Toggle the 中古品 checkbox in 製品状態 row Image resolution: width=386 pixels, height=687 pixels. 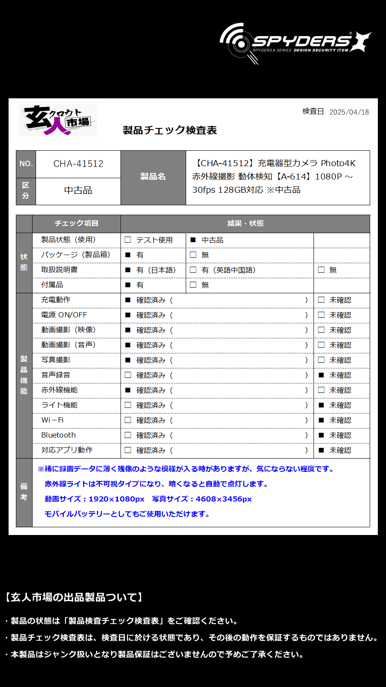click(x=193, y=240)
